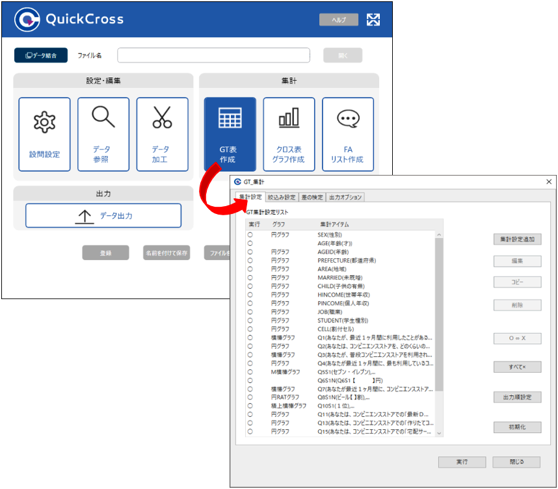Click the fullscreen expand icon in header

[373, 20]
